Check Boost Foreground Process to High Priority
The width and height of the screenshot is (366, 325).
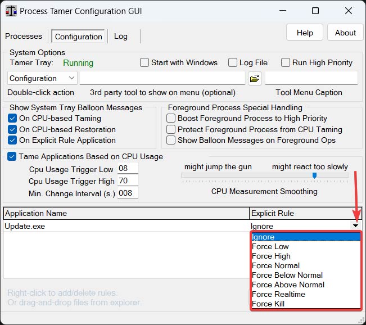coord(171,118)
